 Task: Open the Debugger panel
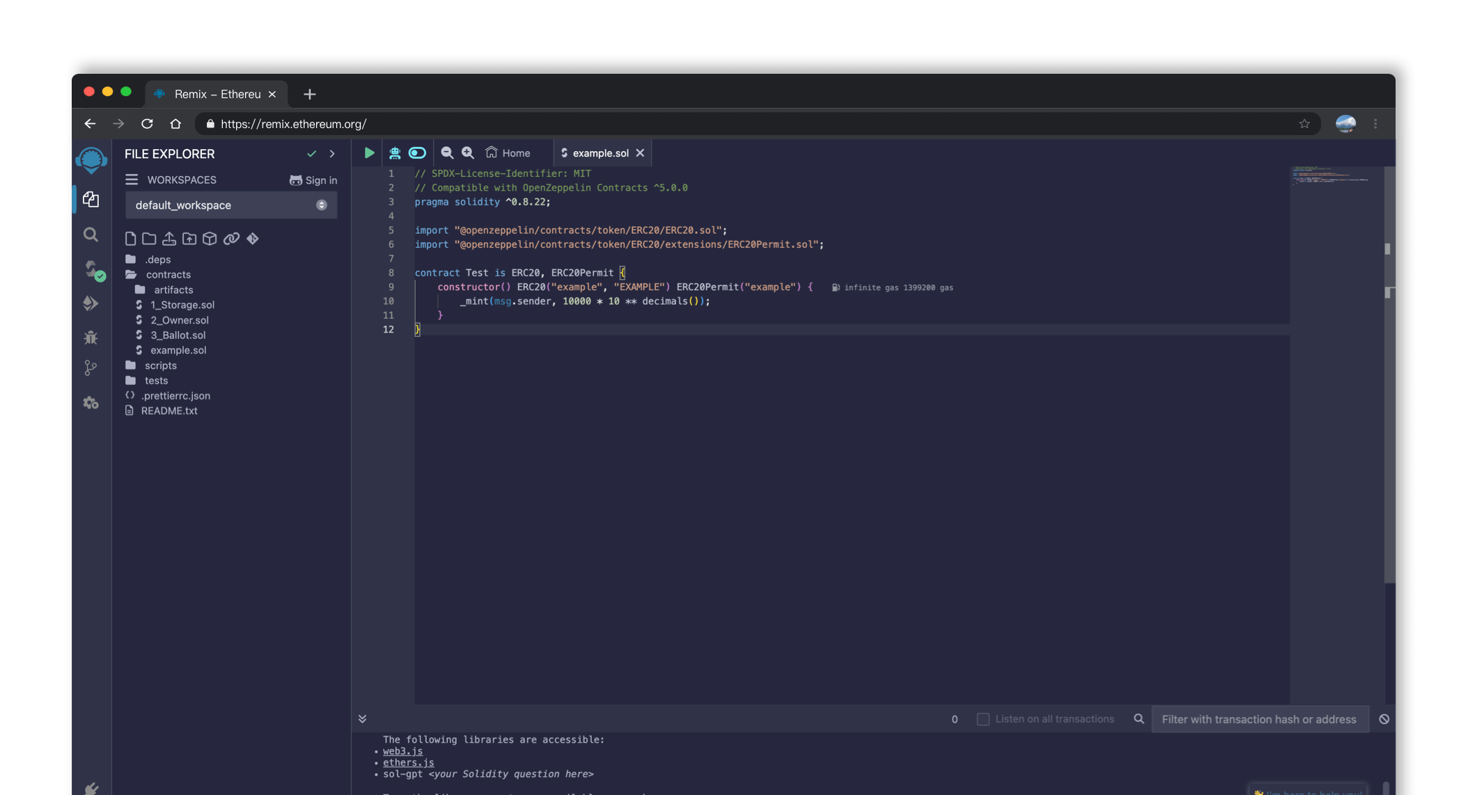(91, 337)
